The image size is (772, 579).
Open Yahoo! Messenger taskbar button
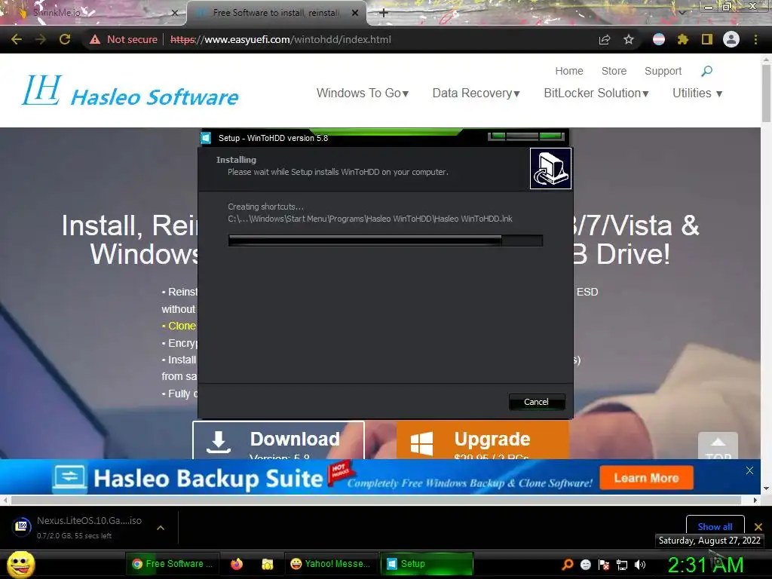click(330, 564)
